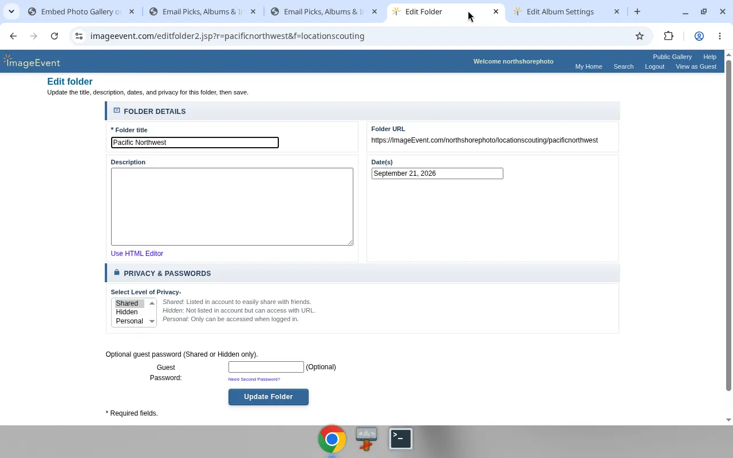
Task: Go to My Home
Action: point(589,66)
